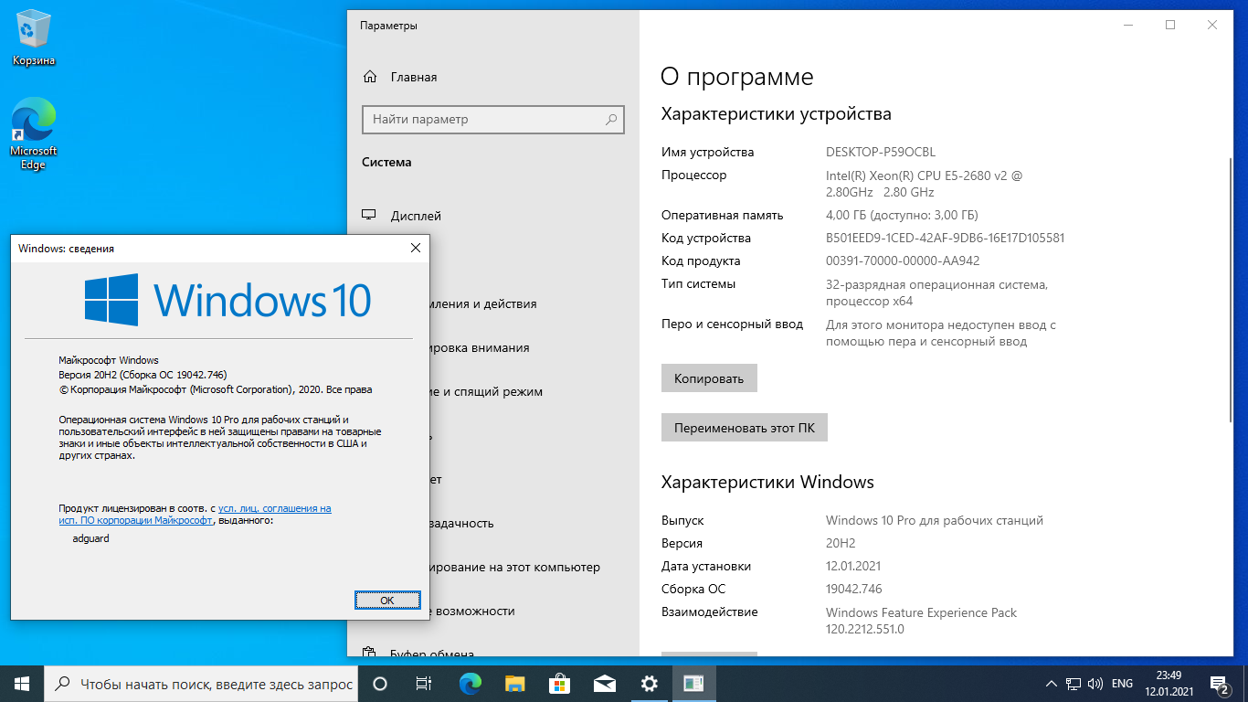
Task: Click the device ID B501EED9 value
Action: tap(945, 238)
